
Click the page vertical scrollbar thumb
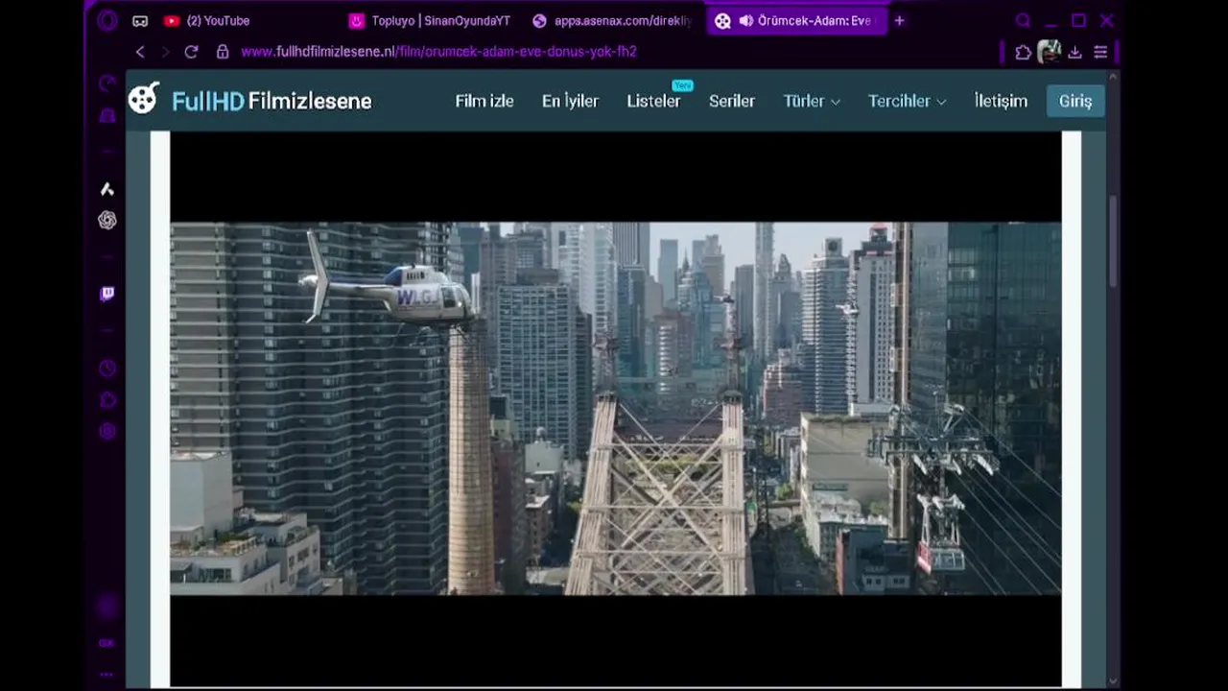[1113, 242]
